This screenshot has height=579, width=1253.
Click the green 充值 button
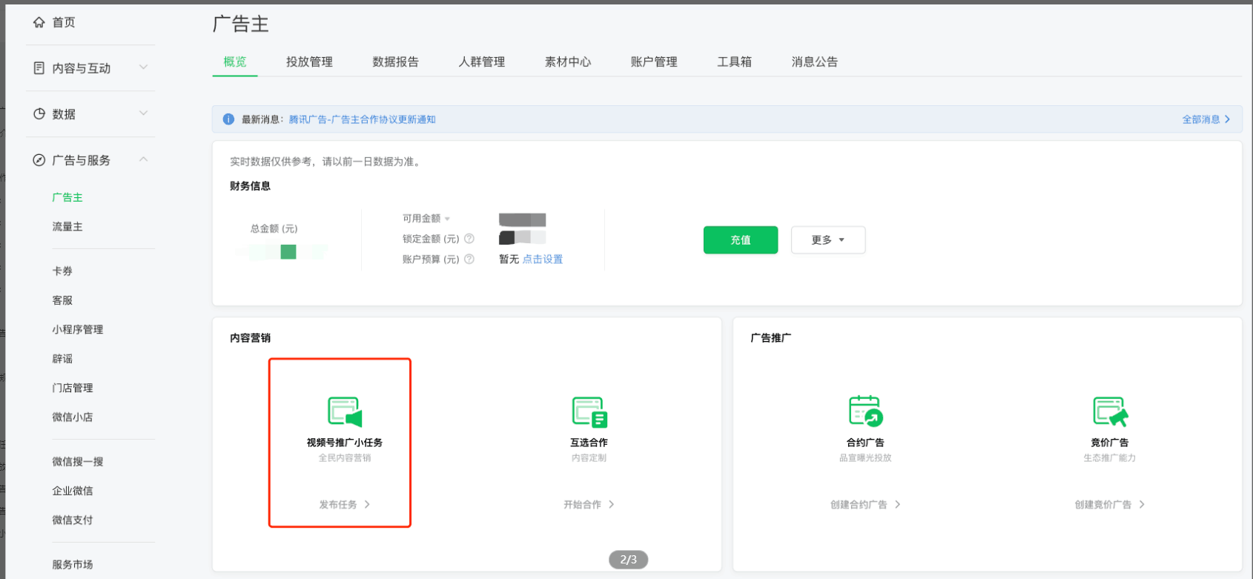coord(741,240)
